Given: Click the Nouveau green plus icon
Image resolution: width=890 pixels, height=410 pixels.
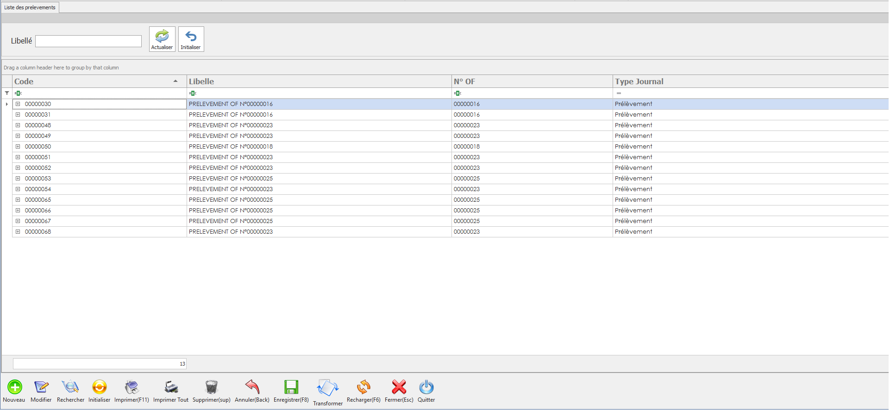Looking at the screenshot, I should (14, 387).
